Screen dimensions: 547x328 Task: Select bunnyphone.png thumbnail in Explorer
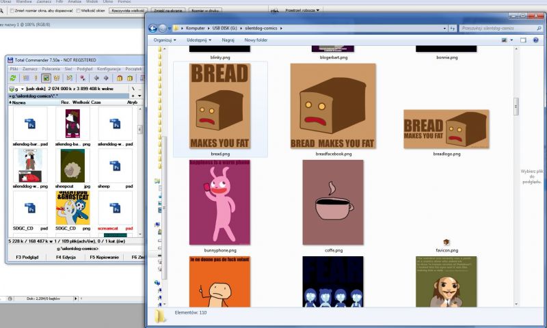click(219, 202)
